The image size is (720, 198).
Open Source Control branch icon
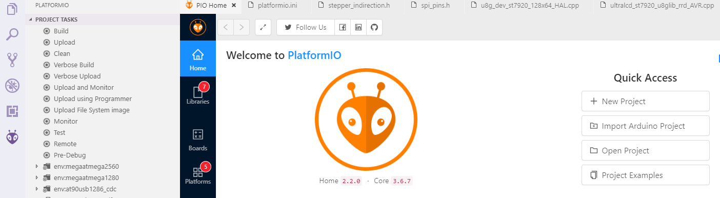[12, 60]
